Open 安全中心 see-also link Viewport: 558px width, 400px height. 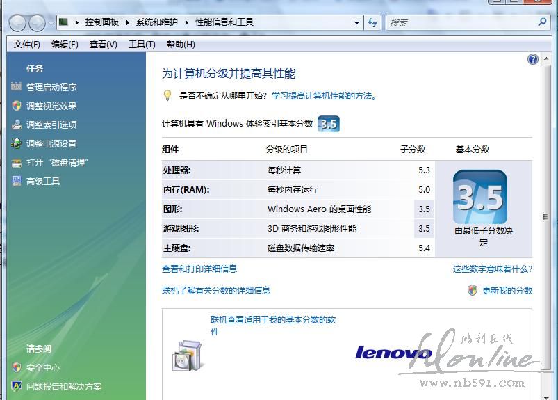(x=43, y=368)
